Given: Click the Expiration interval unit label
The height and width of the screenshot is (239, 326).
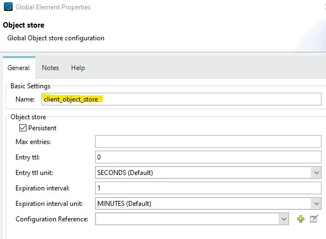Looking at the screenshot, I should click(x=49, y=204).
